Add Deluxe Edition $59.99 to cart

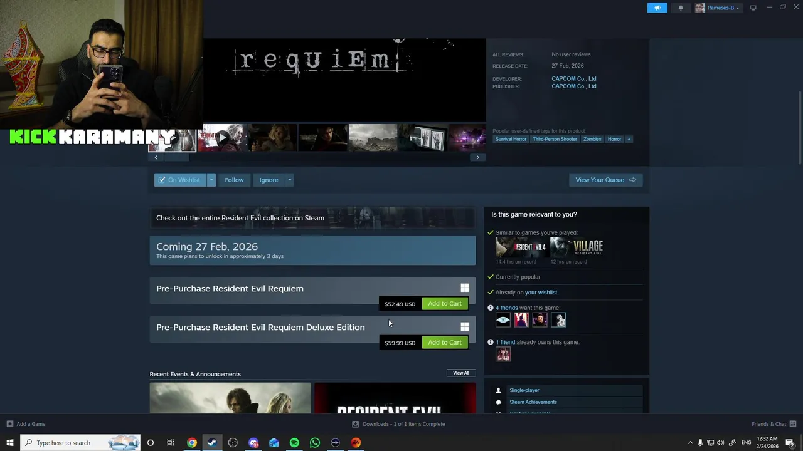pos(445,343)
